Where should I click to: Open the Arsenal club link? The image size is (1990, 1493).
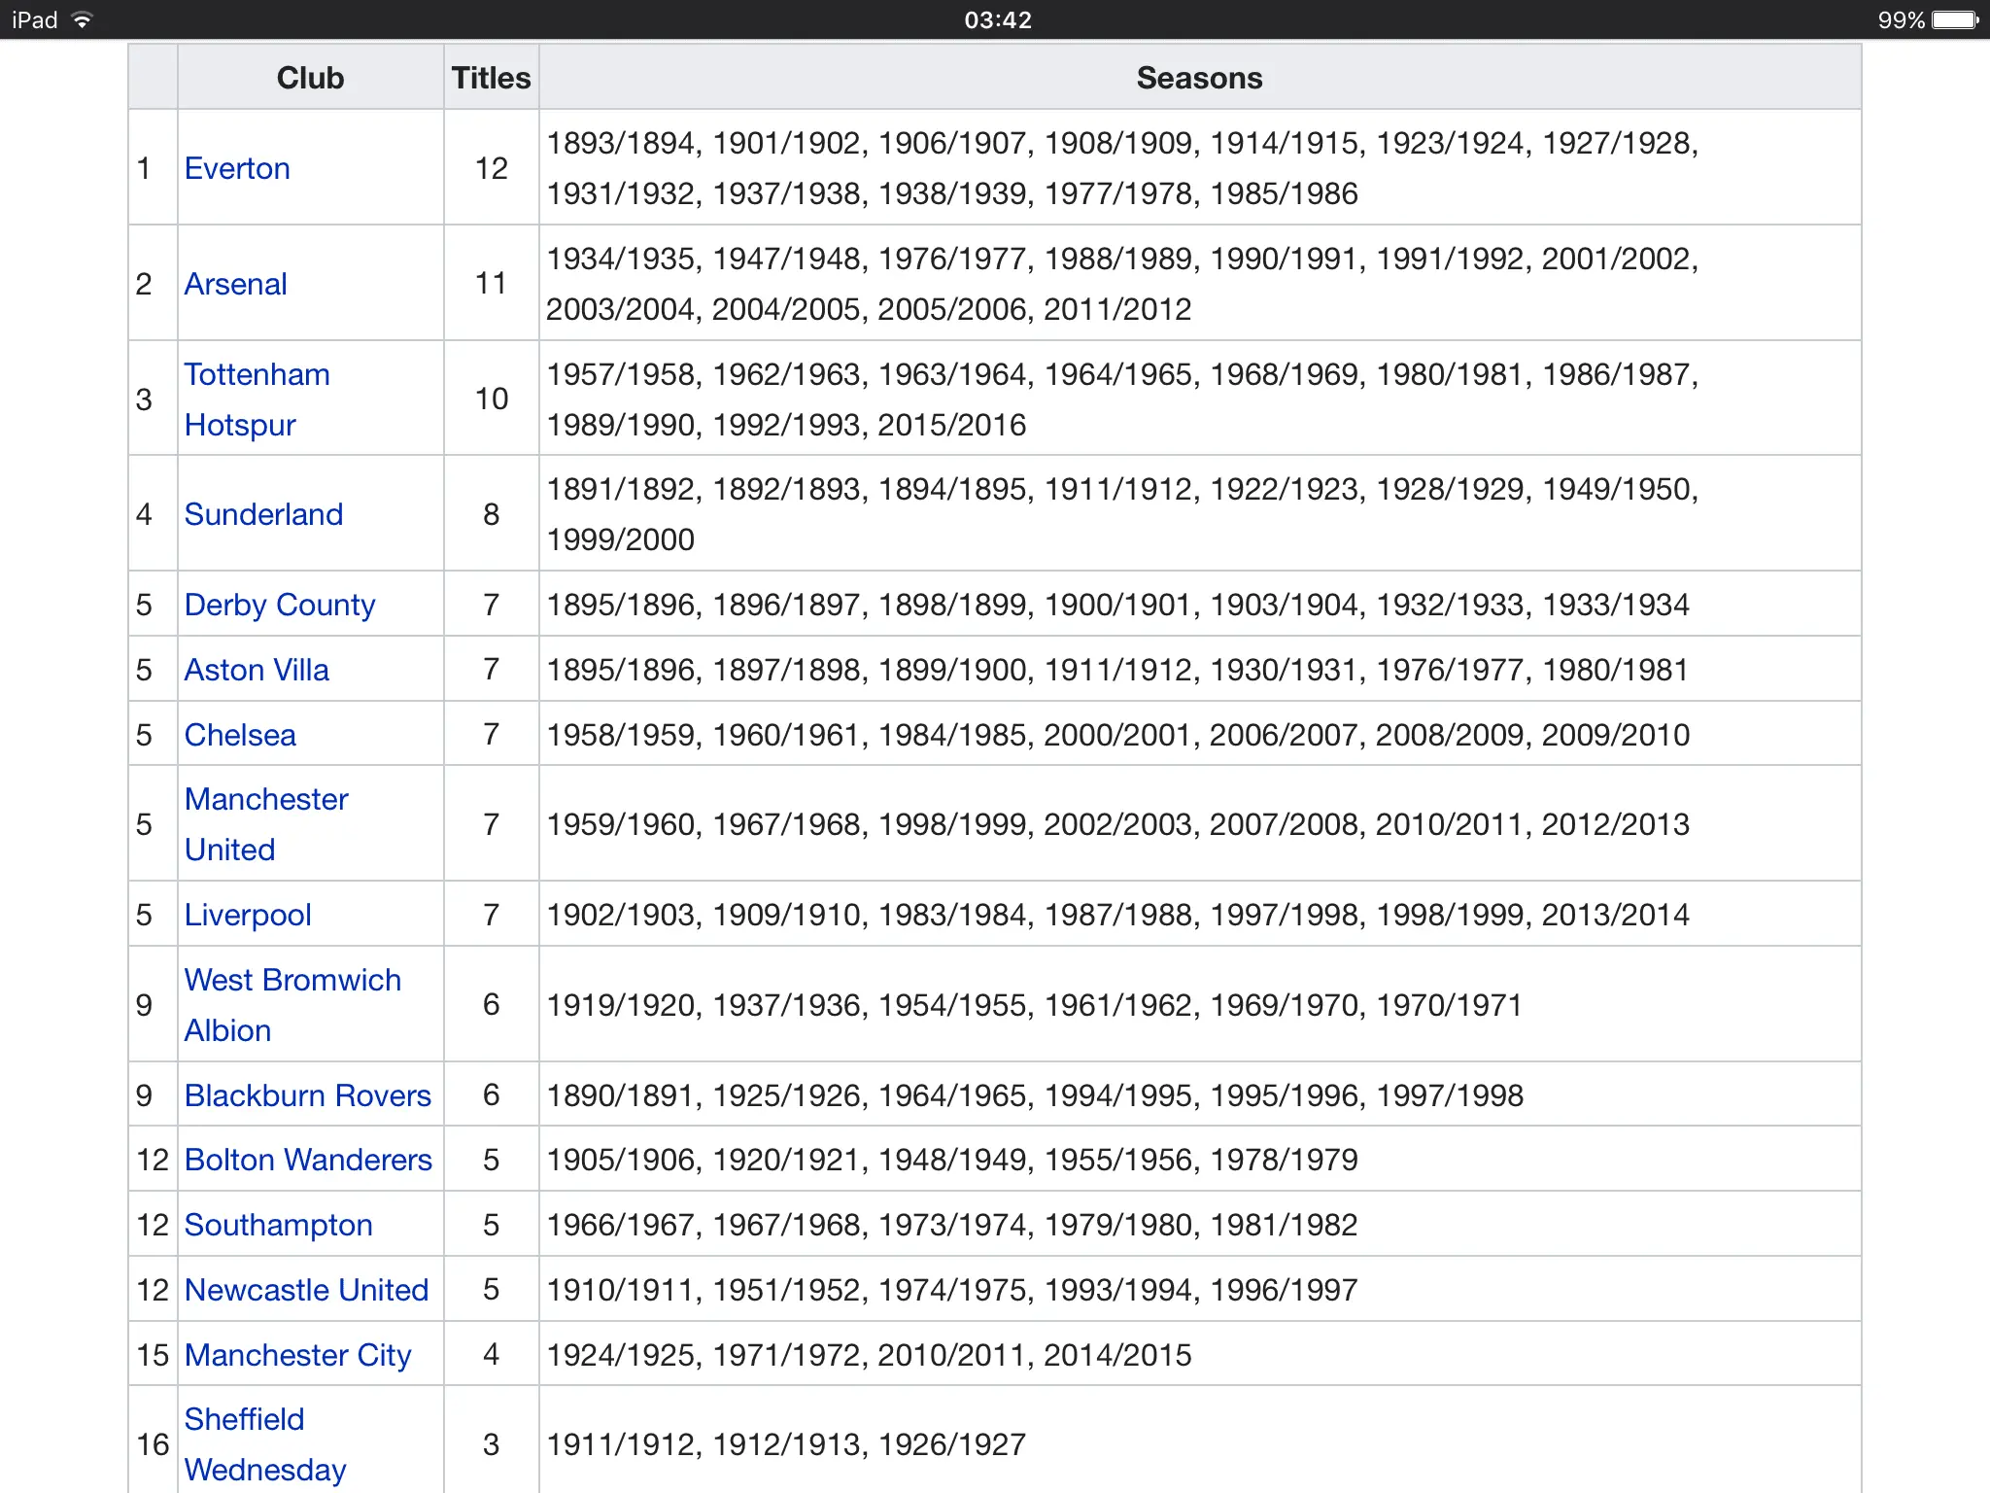point(235,284)
